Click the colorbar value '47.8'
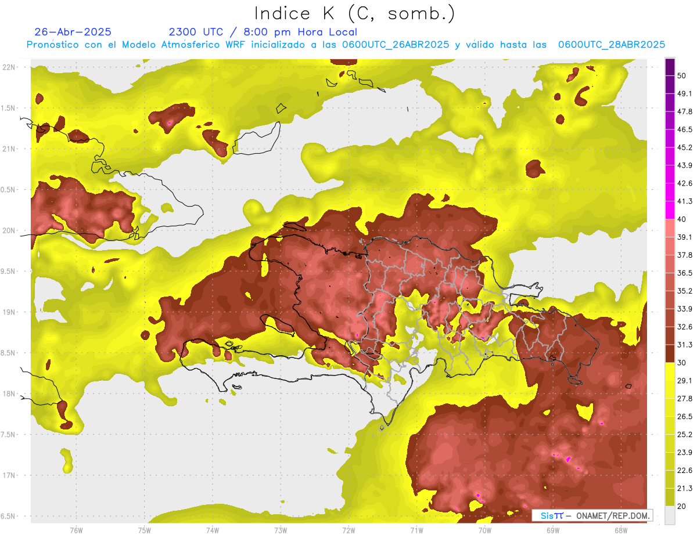697x538 pixels. pos(684,111)
